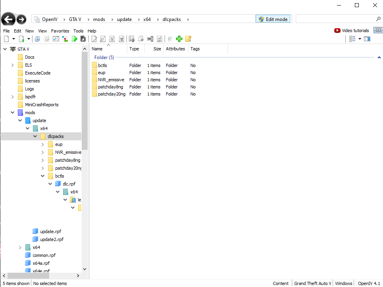Open the New menu
Screen dimensions: 383x287
[30, 31]
